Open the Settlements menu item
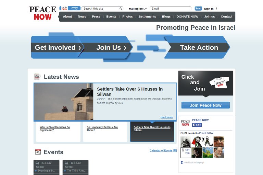The height and width of the screenshot is (175, 263). 147,17
